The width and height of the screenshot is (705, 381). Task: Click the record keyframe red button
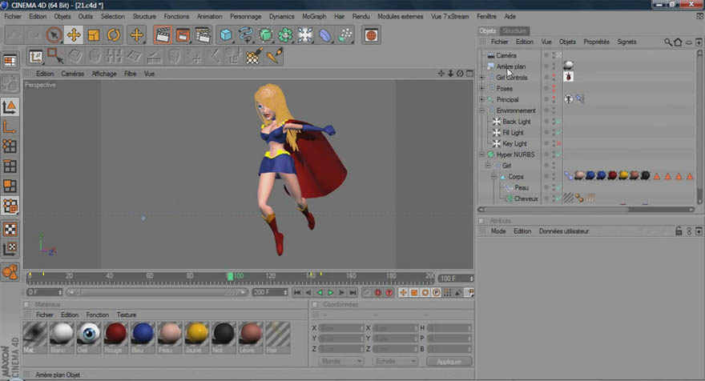point(378,292)
